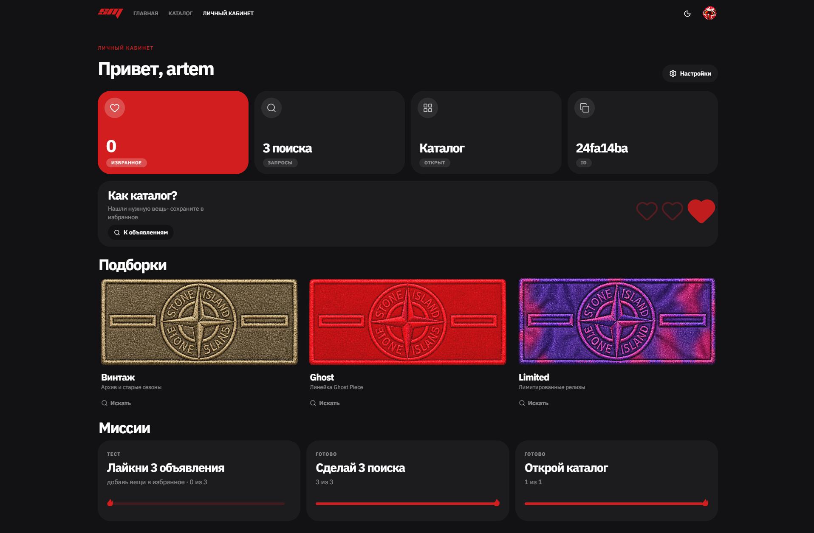Click Искать under Ghost

[x=325, y=403]
